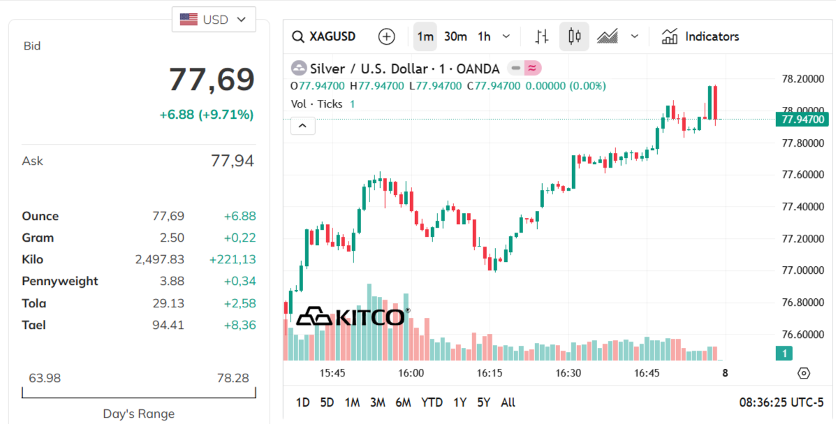
Task: Collapse the legend with the chevron button
Action: pos(302,125)
